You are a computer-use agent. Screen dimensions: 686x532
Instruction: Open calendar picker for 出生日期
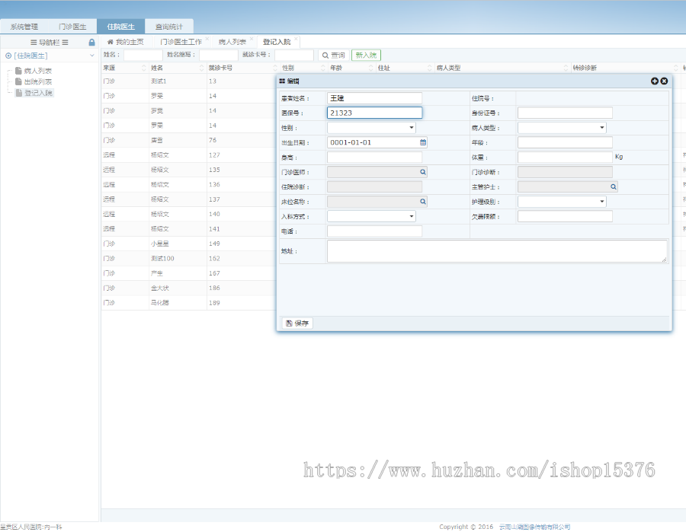click(423, 142)
